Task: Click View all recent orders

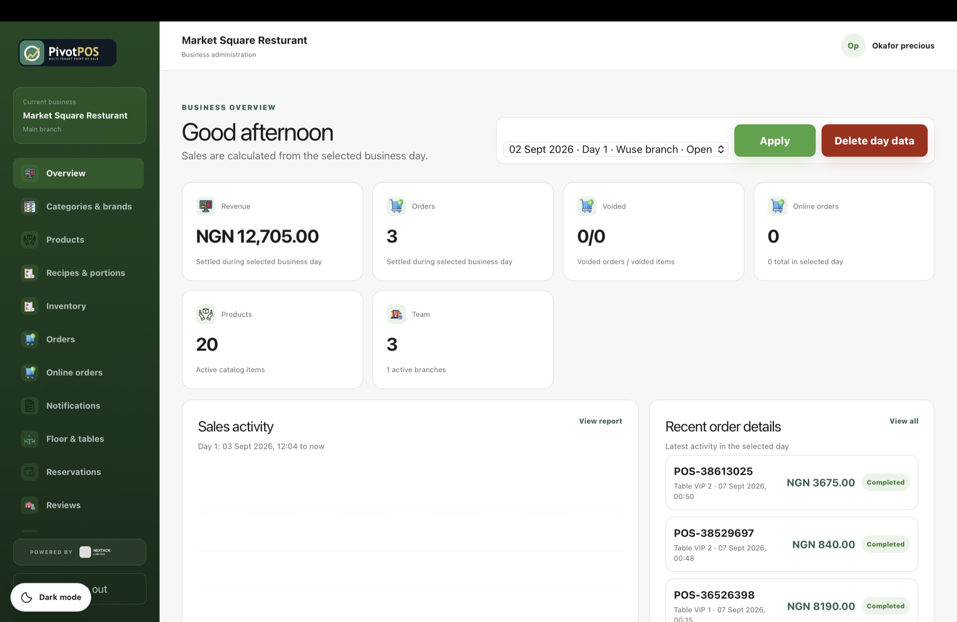Action: click(904, 421)
